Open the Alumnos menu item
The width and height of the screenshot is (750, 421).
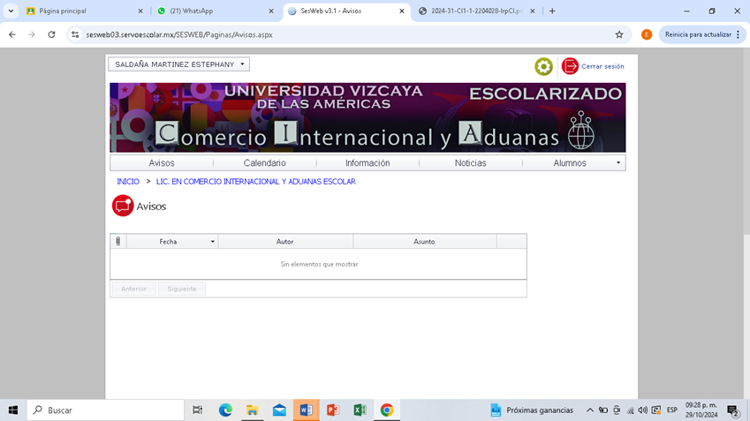point(569,163)
